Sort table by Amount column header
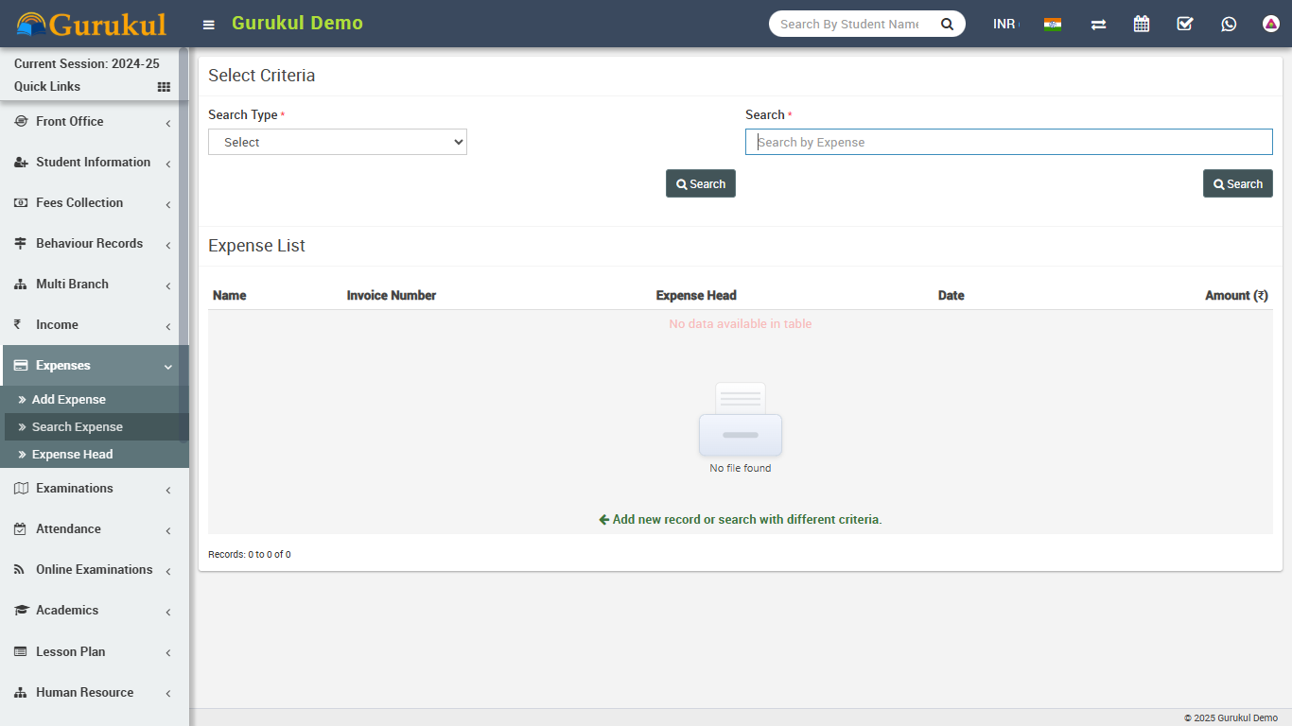 [1235, 296]
